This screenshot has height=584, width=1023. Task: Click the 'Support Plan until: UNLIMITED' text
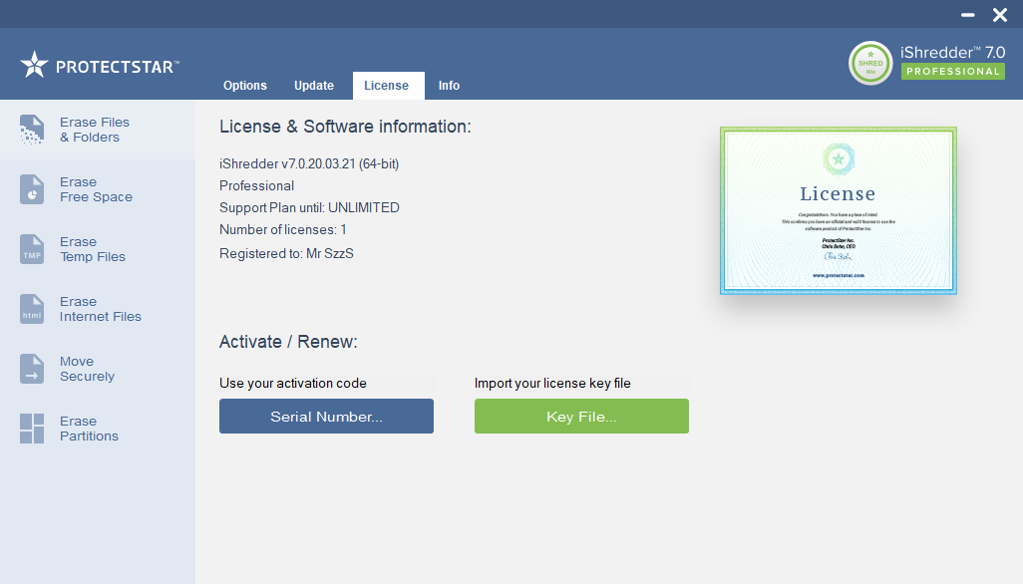(x=309, y=207)
